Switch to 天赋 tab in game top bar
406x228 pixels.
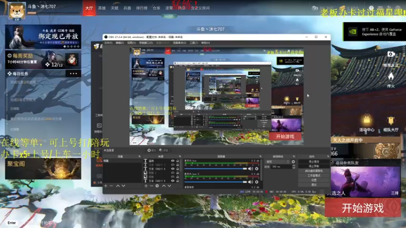[115, 8]
